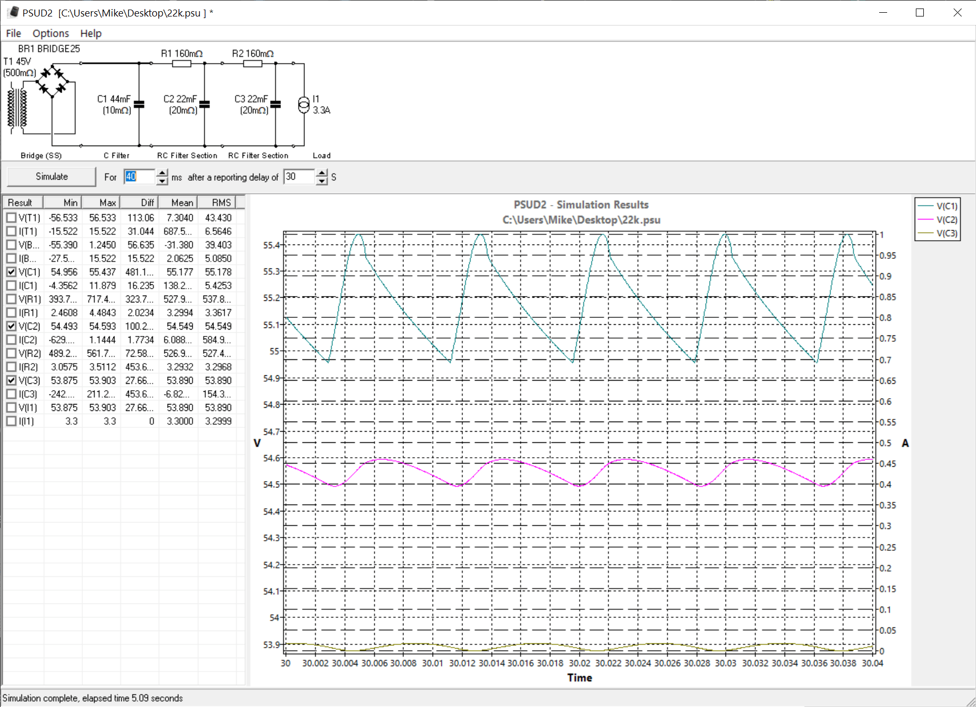The width and height of the screenshot is (976, 707).
Task: Enable the V(T1) trace checkbox
Action: click(11, 217)
